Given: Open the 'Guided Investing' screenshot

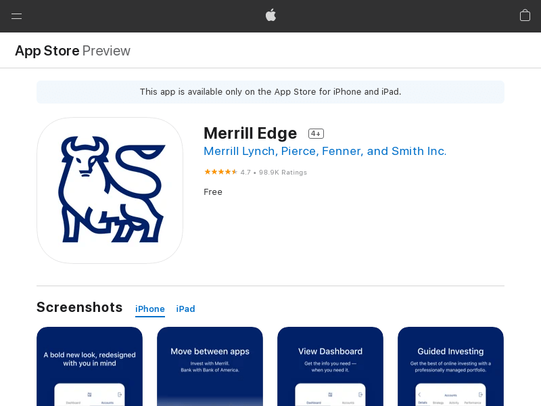Looking at the screenshot, I should tap(450, 366).
